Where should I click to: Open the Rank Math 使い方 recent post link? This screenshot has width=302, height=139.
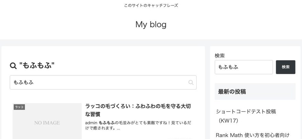click(253, 135)
